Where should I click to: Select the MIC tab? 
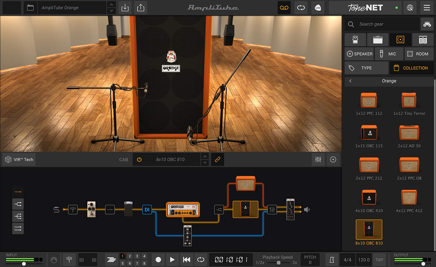(x=389, y=54)
